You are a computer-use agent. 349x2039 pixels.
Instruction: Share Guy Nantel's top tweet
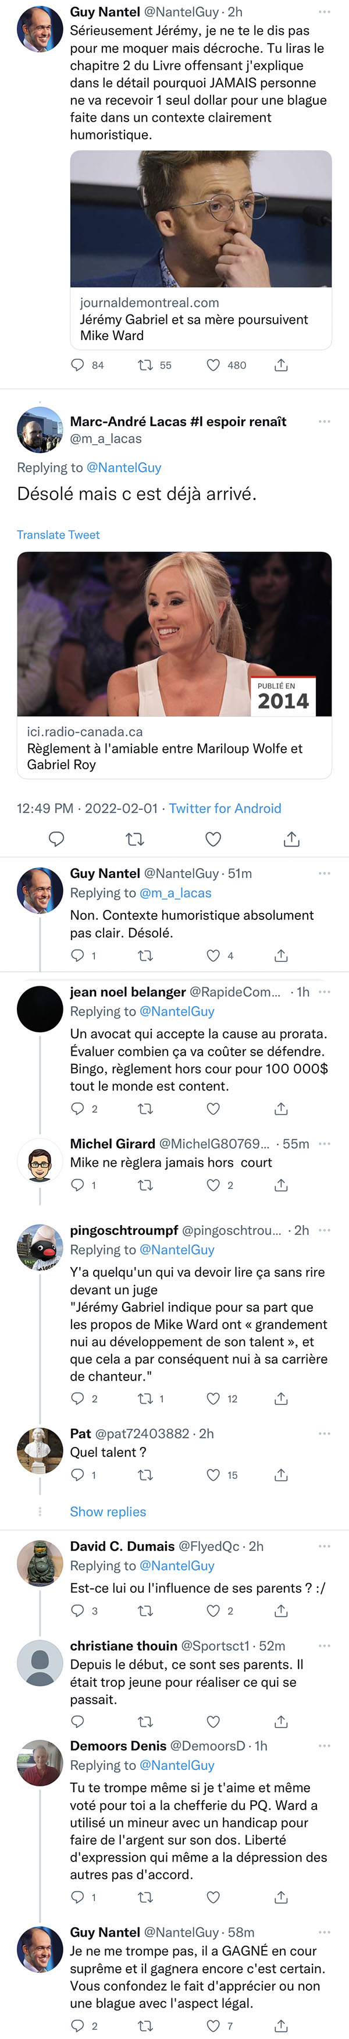(281, 365)
